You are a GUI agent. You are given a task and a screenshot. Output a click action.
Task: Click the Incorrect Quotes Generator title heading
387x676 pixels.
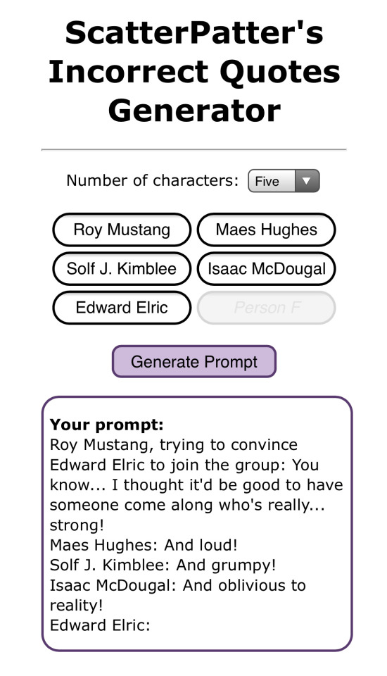tap(194, 72)
